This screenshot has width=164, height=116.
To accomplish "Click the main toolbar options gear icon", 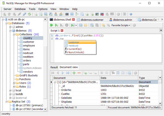I will 118,14.
